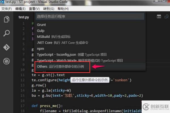Click padx=2 argument on line 15
Image resolution: width=170 pixels, height=113 pixels.
(x=135, y=96)
